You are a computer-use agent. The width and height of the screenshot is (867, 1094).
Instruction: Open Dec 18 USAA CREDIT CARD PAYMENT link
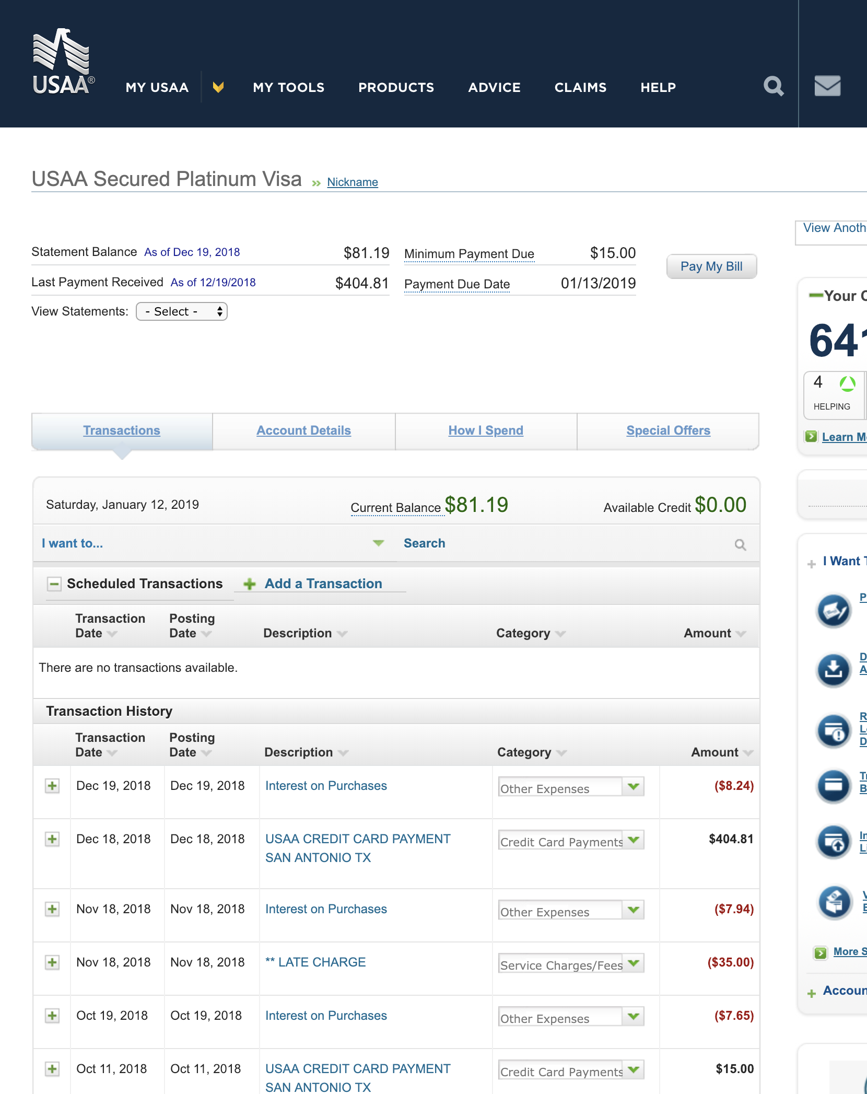pos(358,848)
